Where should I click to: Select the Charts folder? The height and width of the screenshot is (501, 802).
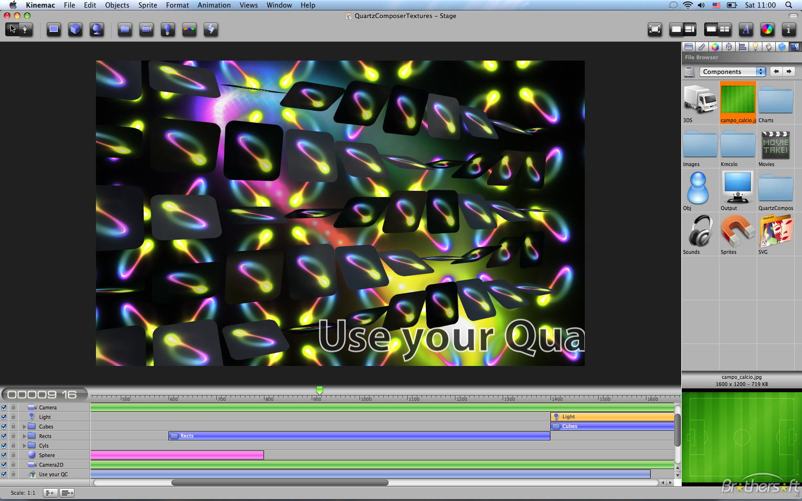(776, 103)
